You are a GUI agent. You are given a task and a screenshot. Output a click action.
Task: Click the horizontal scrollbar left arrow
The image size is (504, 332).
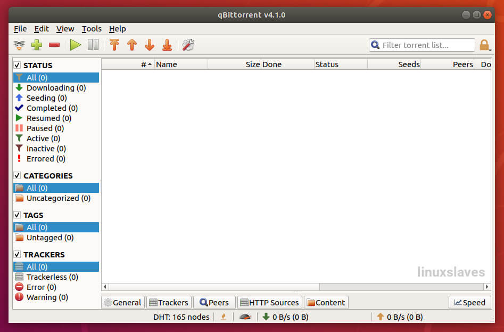(x=105, y=287)
